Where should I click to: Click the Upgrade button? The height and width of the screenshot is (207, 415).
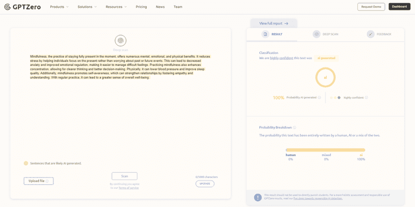pyautogui.click(x=205, y=184)
